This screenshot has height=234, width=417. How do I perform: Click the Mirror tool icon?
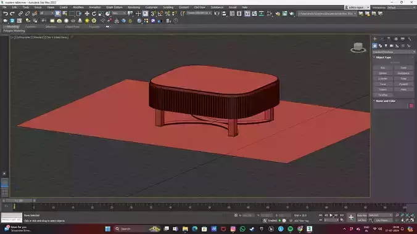point(217,14)
